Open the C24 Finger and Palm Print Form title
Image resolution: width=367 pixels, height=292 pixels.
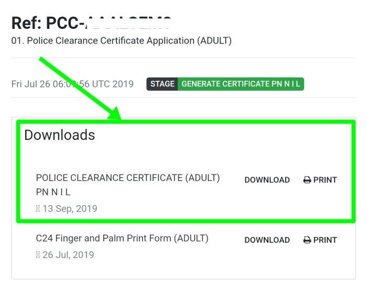pyautogui.click(x=122, y=239)
